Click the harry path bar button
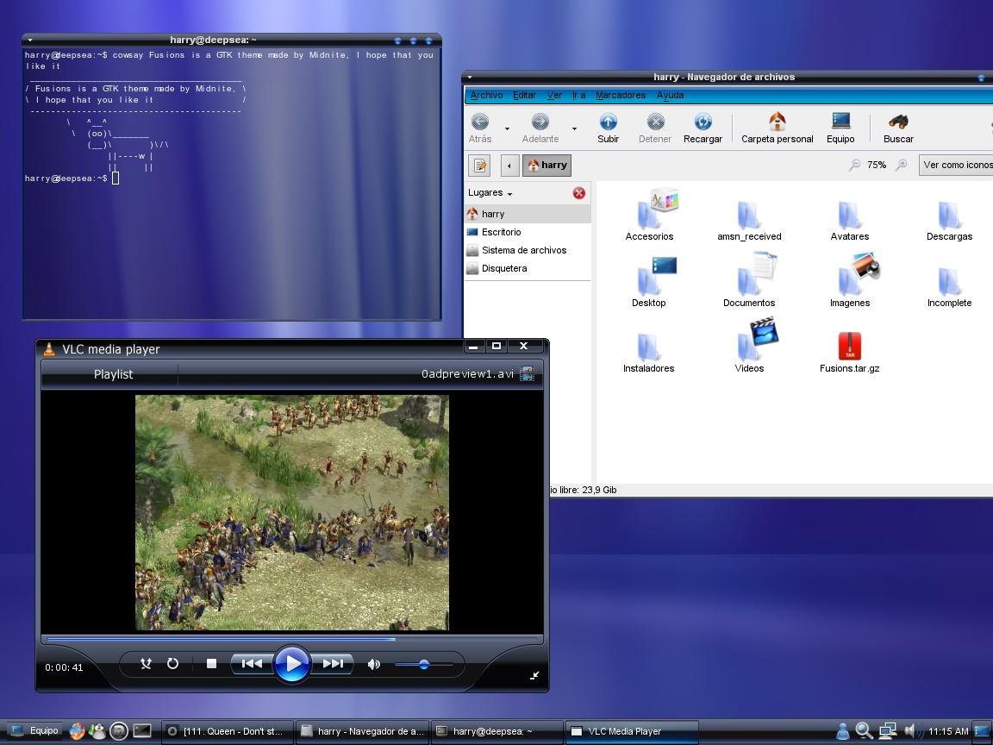Viewport: 993px width, 745px height. tap(547, 166)
